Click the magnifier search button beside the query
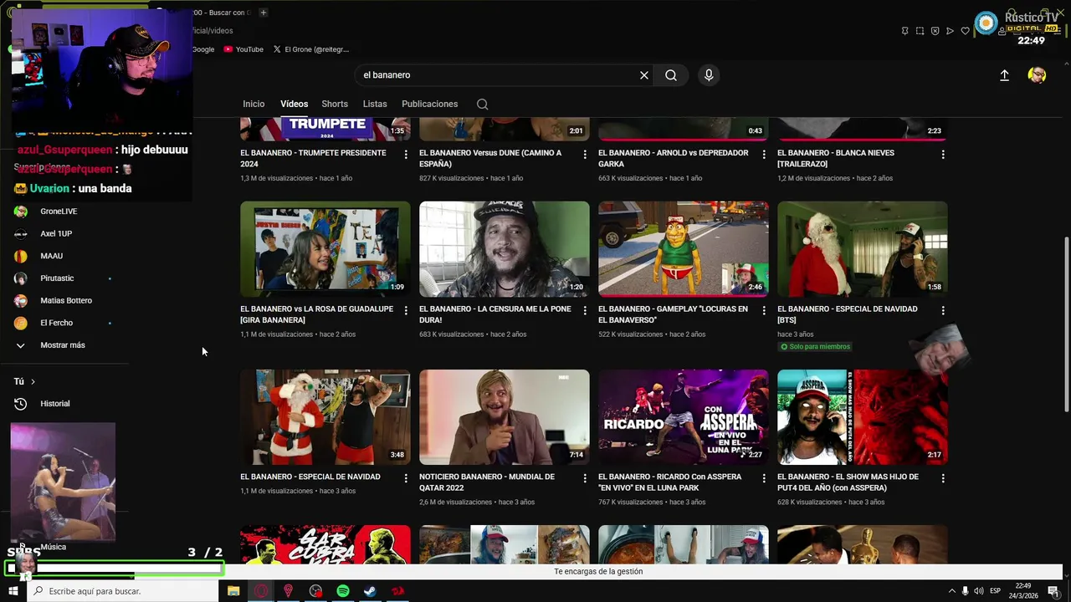 (x=671, y=75)
